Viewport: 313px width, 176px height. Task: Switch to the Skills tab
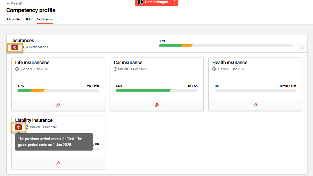29,19
